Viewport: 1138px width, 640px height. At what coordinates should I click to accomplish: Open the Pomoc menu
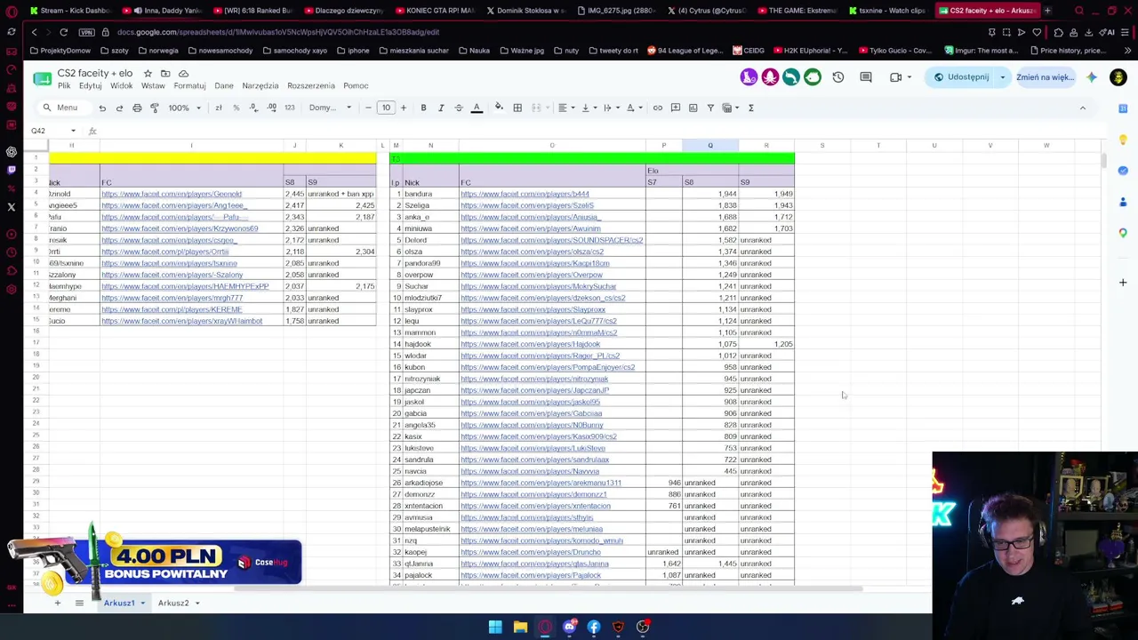pos(356,86)
